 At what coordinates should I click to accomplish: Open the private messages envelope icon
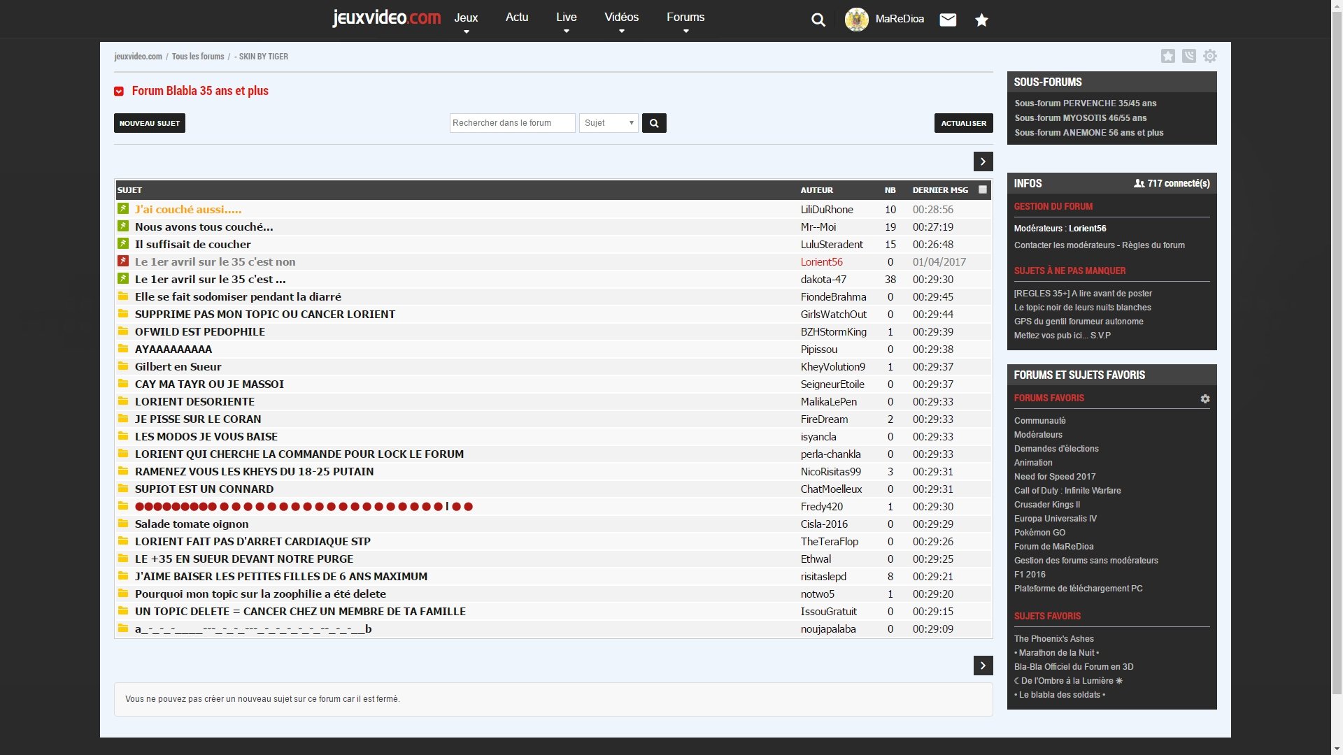click(x=948, y=20)
